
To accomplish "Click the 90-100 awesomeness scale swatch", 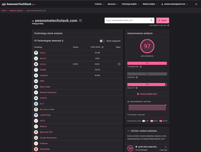I will pos(161,121).
